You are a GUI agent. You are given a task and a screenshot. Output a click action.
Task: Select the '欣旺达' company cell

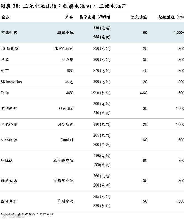pyautogui.click(x=7, y=161)
